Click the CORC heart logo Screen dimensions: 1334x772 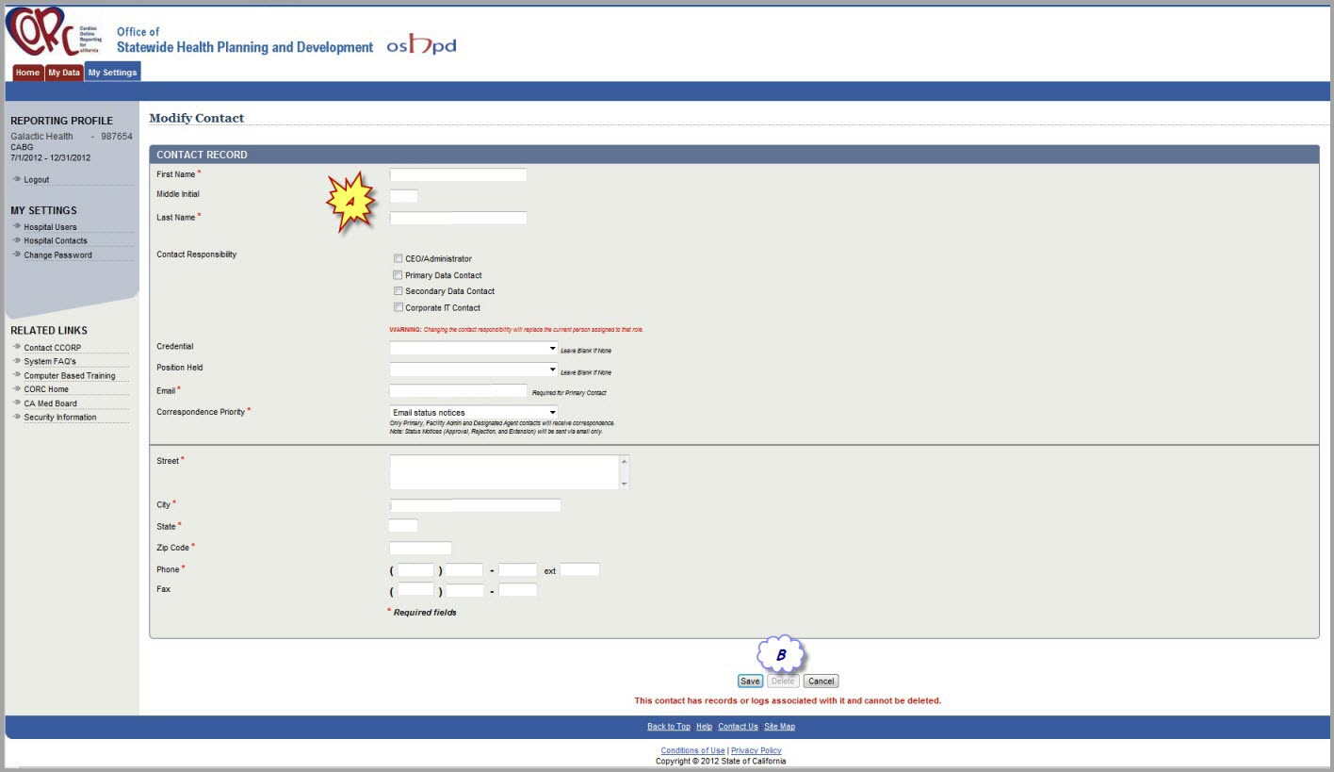[41, 33]
